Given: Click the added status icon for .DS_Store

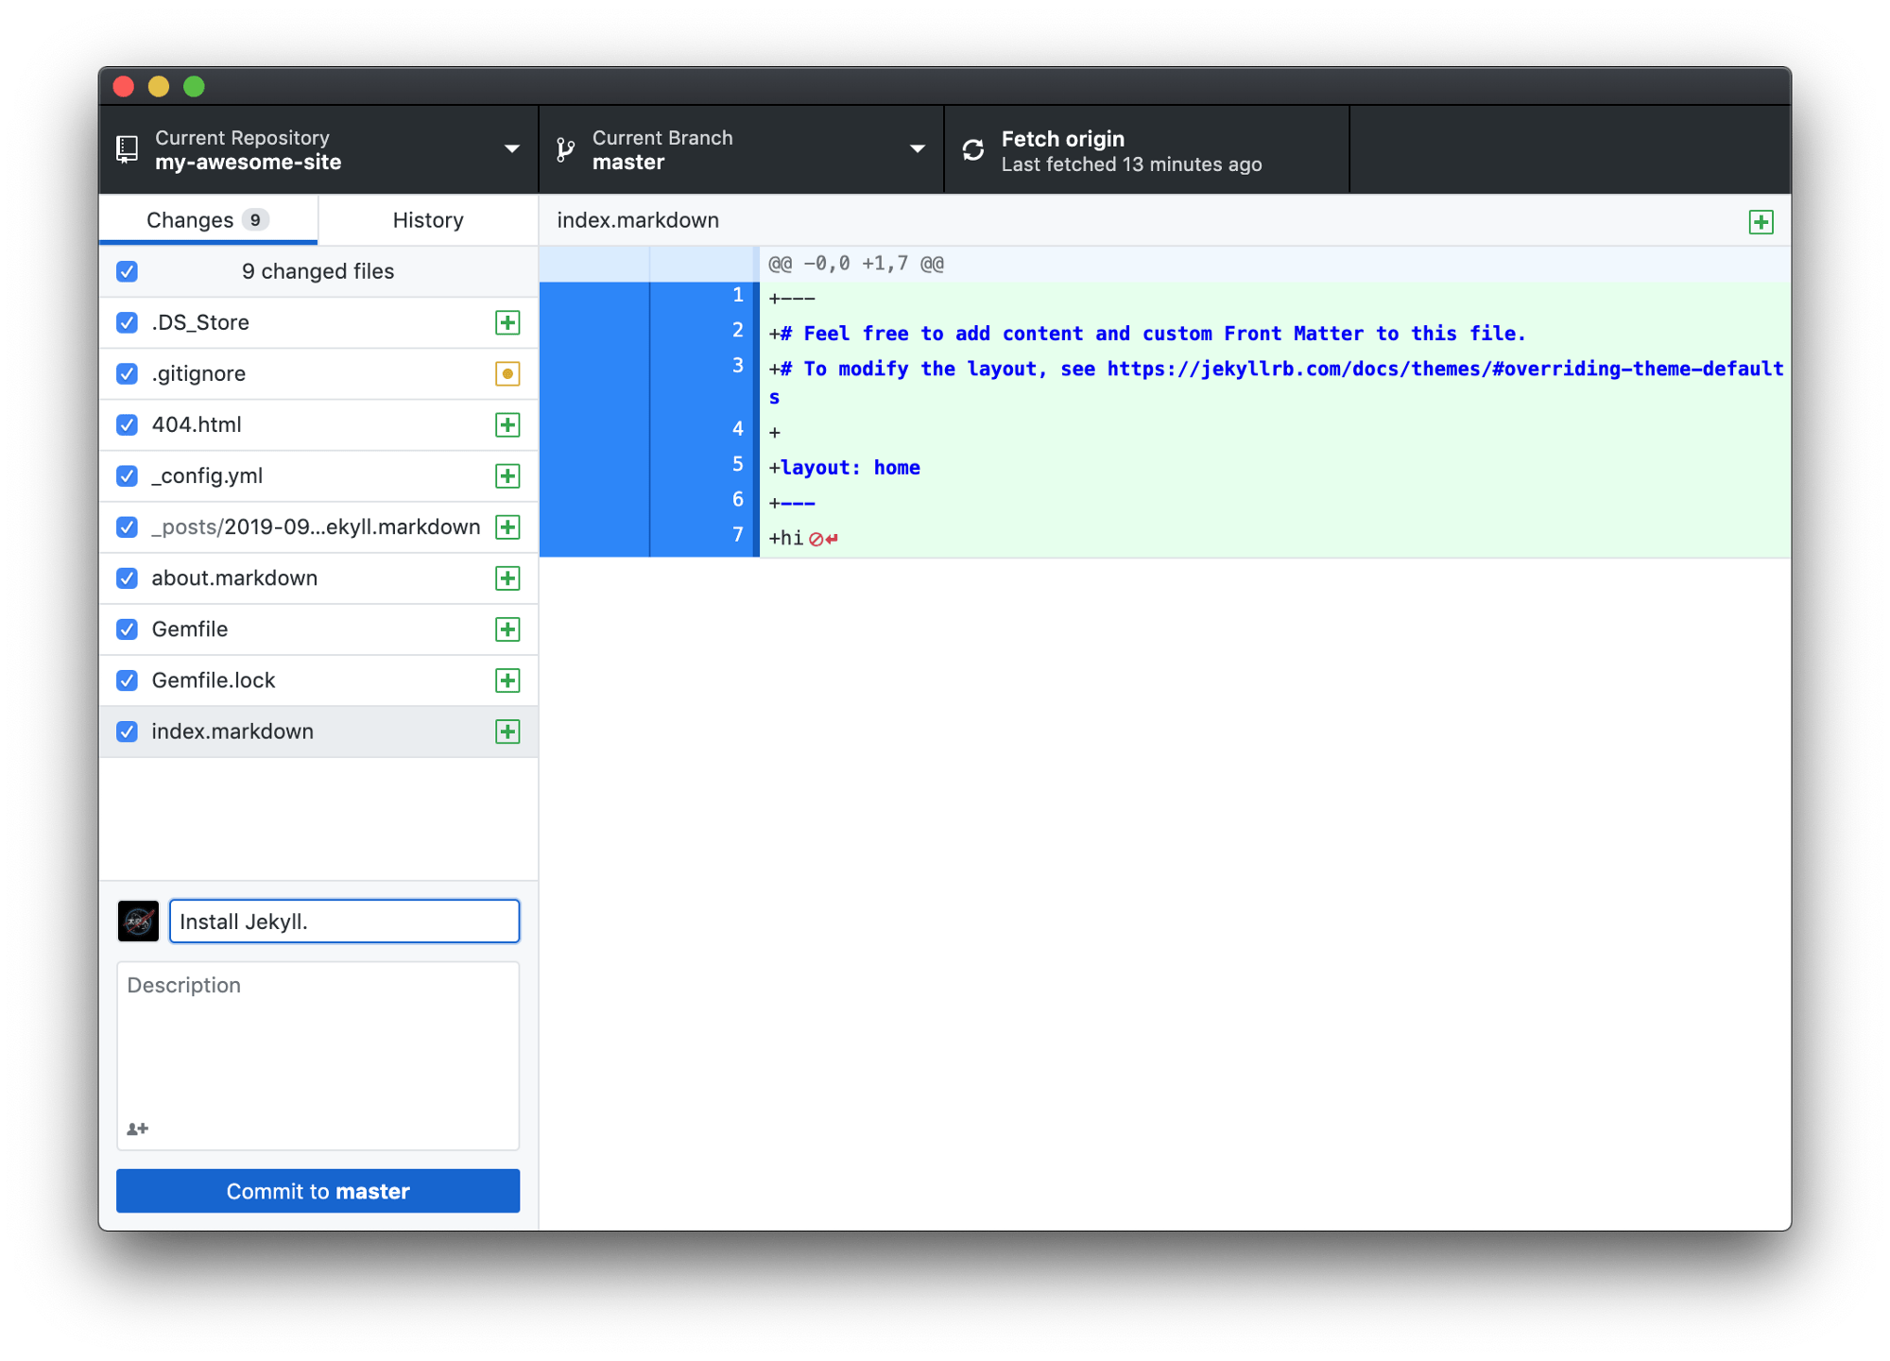Looking at the screenshot, I should (x=507, y=322).
